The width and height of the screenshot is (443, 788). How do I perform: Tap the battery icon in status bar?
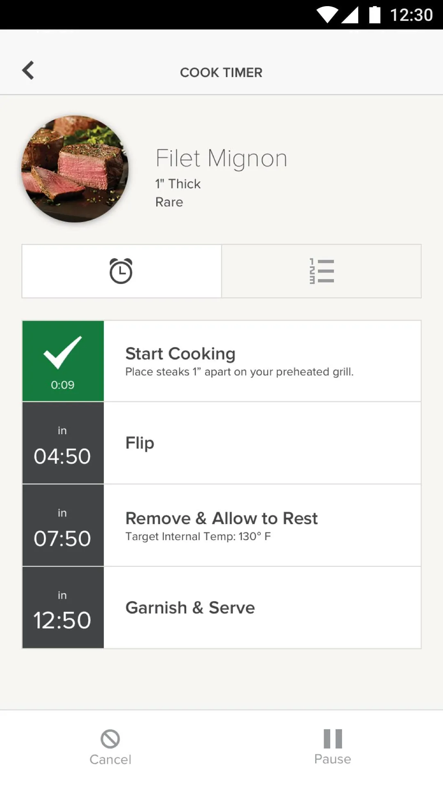374,15
